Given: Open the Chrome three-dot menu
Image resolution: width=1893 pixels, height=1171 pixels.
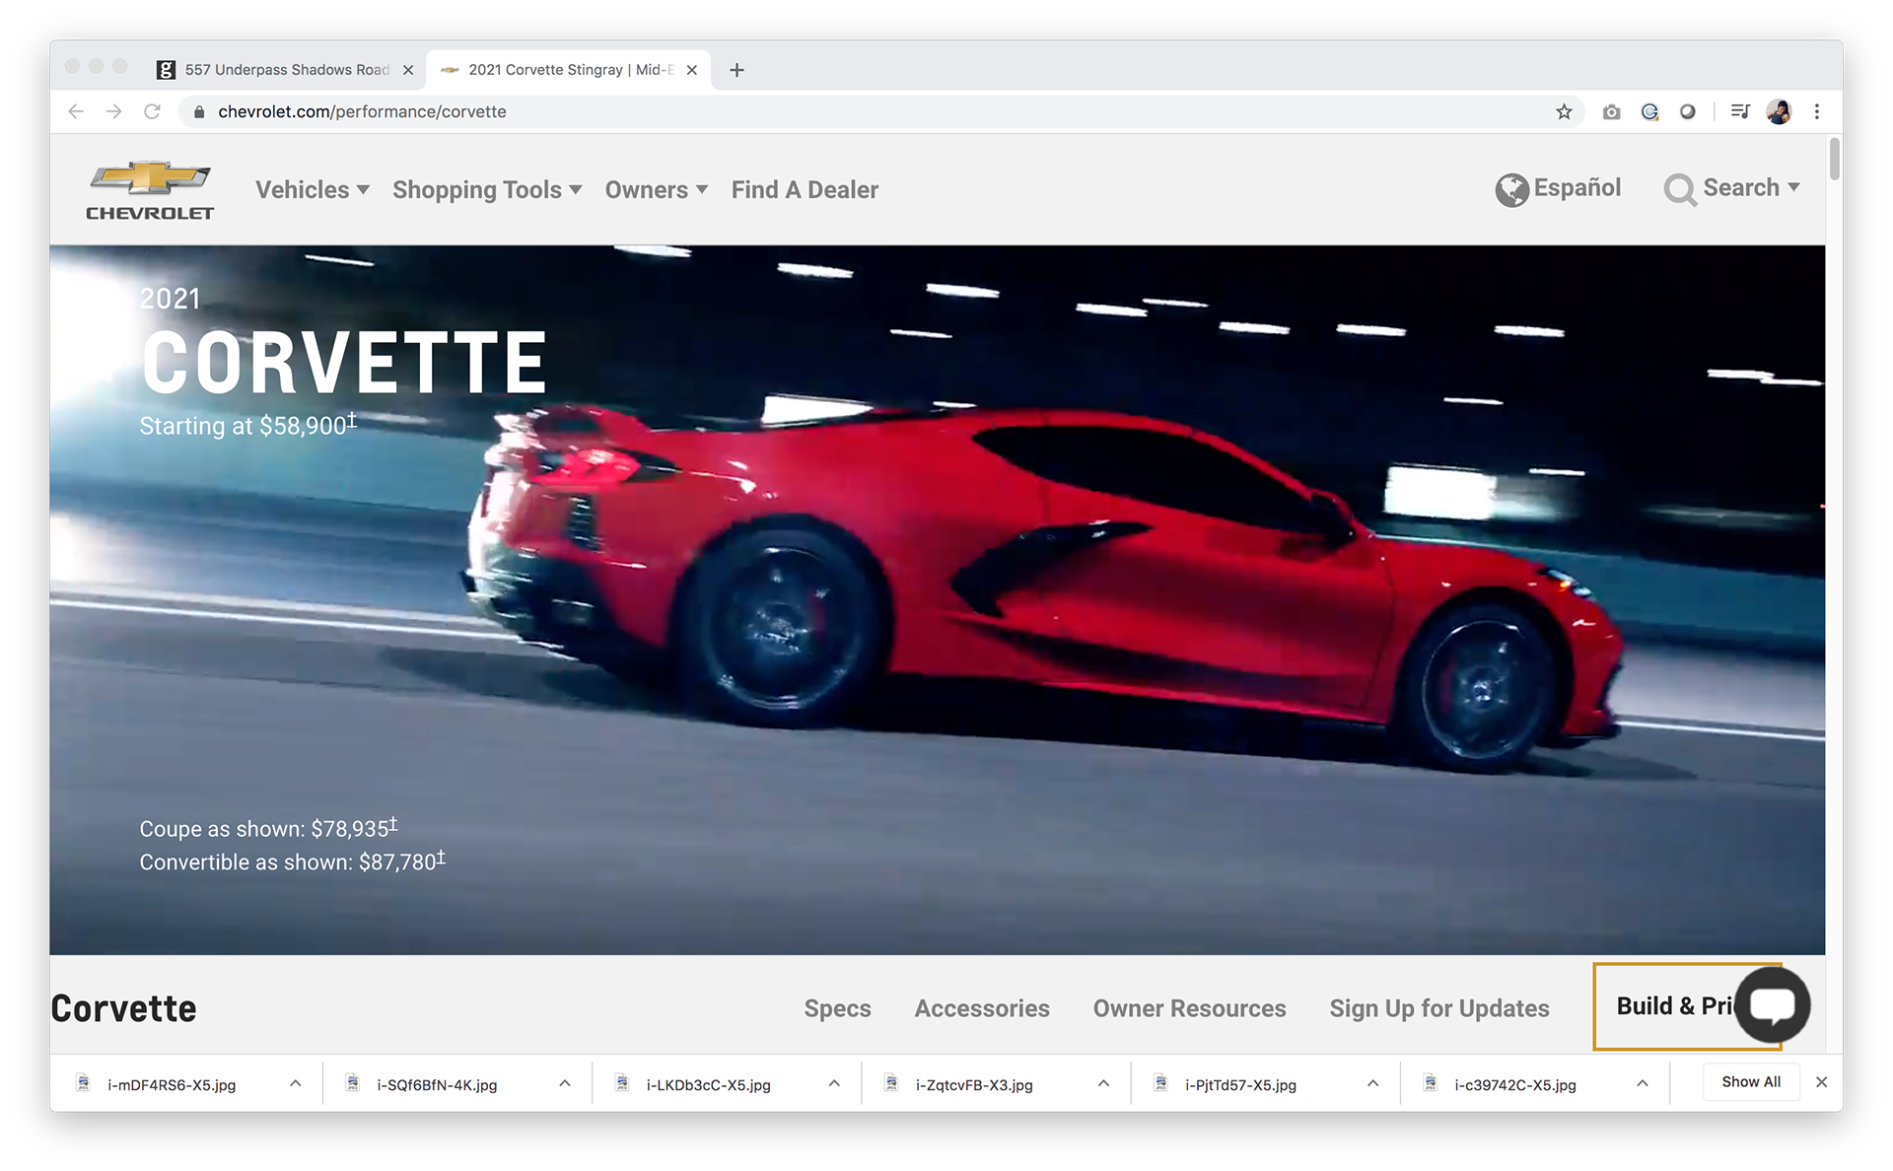Looking at the screenshot, I should [1817, 111].
